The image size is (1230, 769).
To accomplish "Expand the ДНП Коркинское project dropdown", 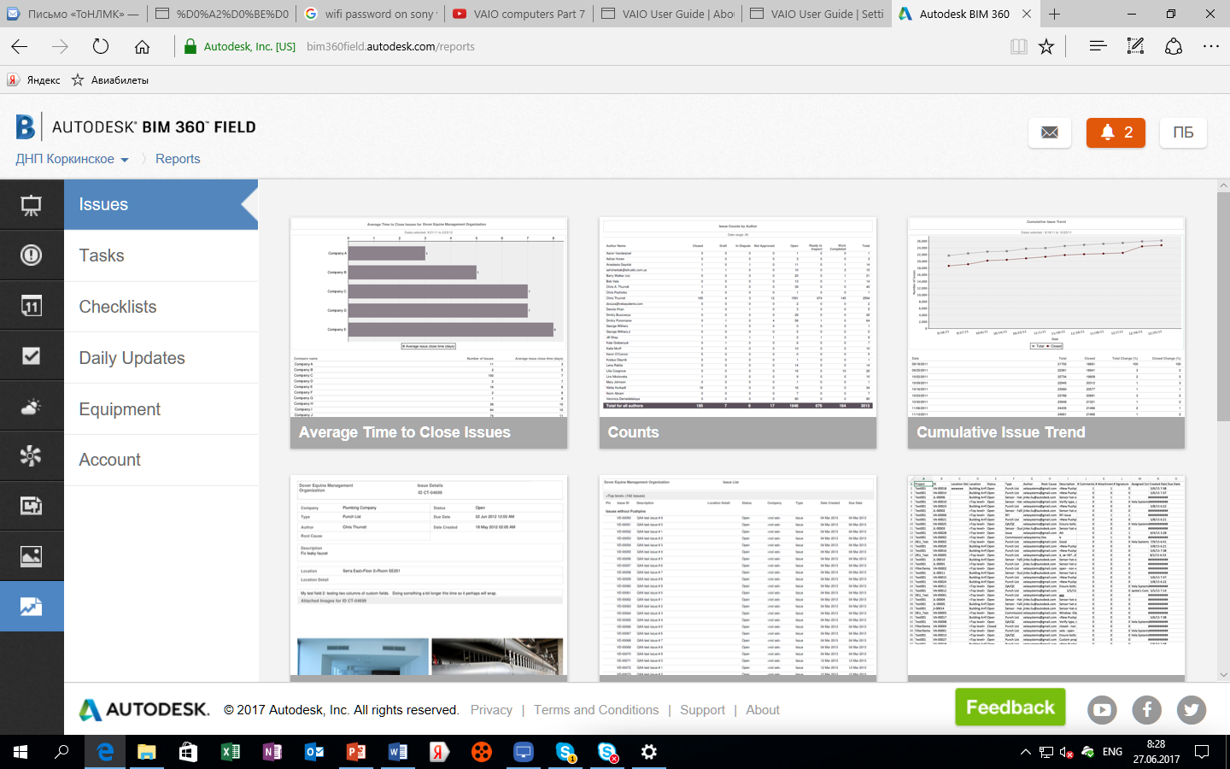I will click(73, 159).
